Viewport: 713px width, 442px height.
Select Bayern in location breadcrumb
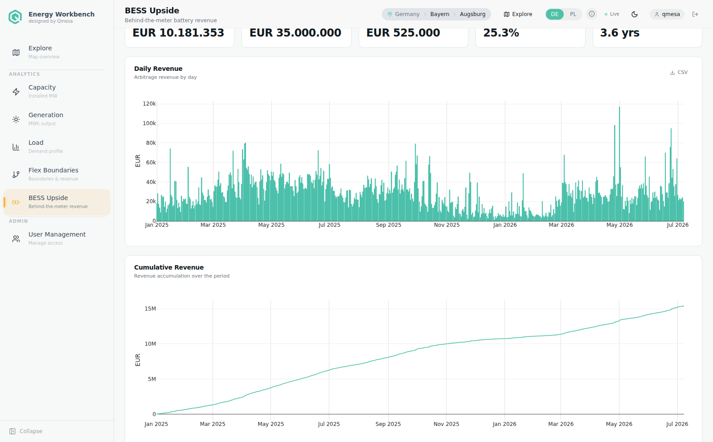pyautogui.click(x=440, y=14)
